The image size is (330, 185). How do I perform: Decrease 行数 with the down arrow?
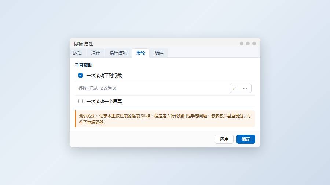246,88
